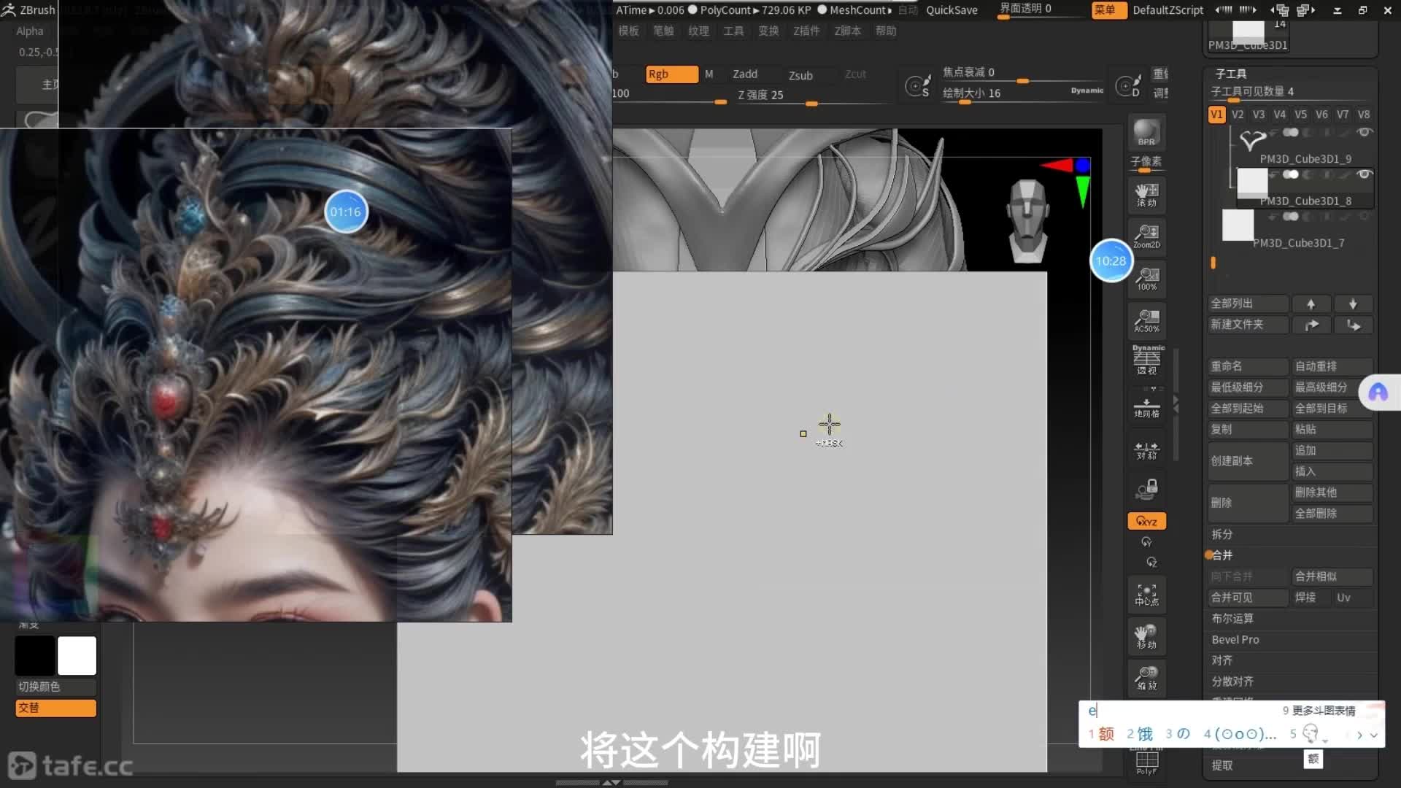Toggle the Dynamic perspective (透视) icon
The image size is (1401, 788).
tap(1146, 360)
